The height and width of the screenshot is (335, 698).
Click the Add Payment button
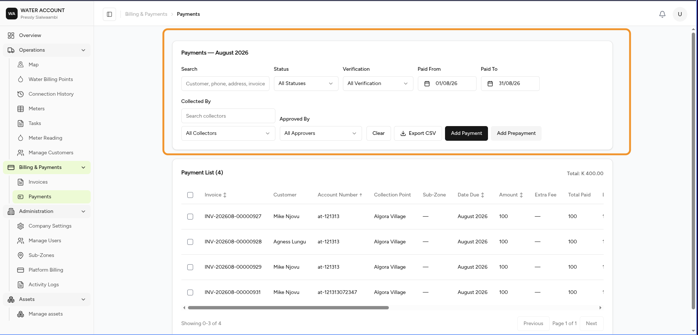click(x=466, y=133)
